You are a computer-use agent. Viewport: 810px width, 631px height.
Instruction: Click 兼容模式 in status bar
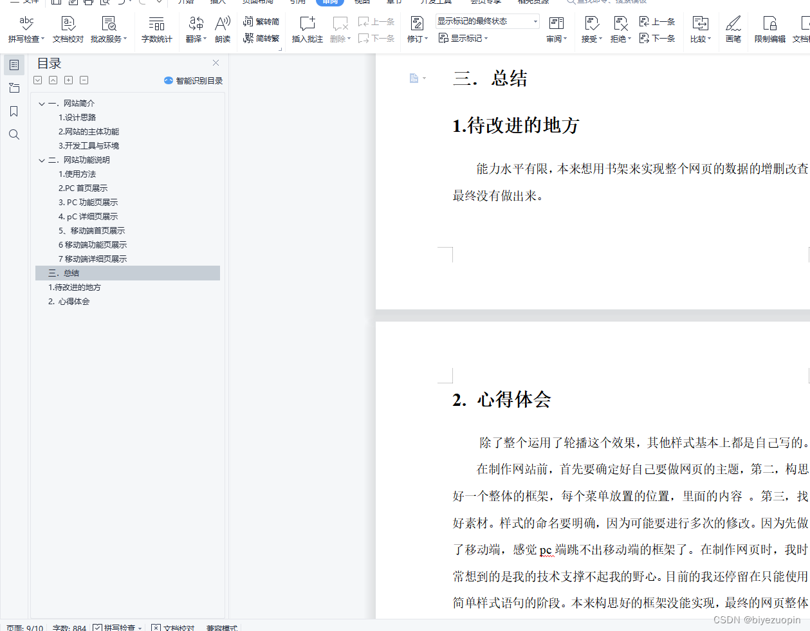click(222, 628)
